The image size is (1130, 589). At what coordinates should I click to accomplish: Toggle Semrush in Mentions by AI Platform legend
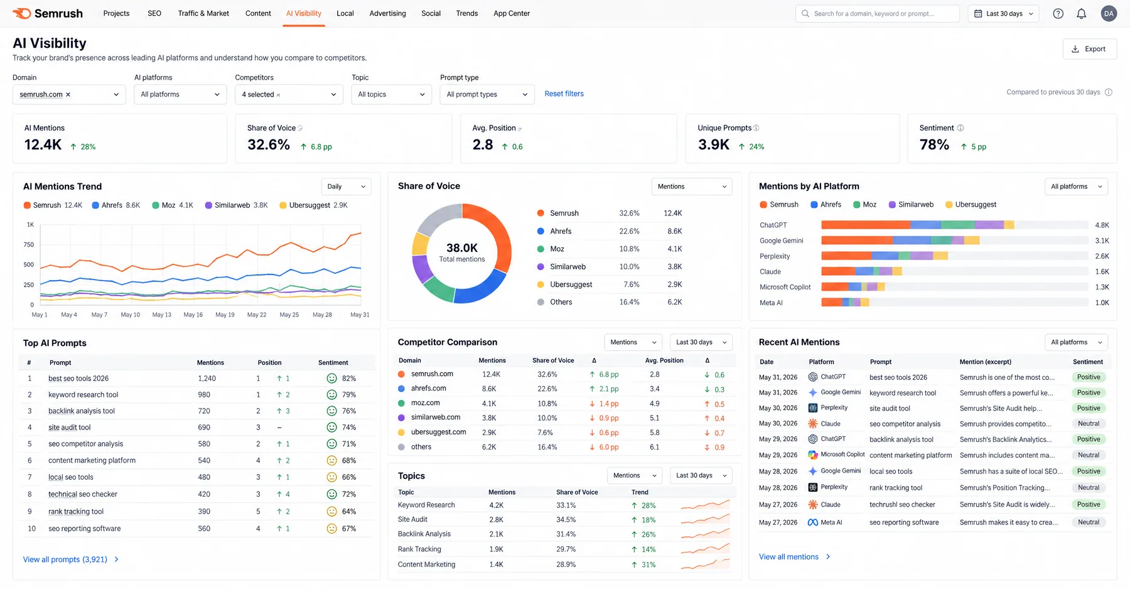pyautogui.click(x=779, y=205)
